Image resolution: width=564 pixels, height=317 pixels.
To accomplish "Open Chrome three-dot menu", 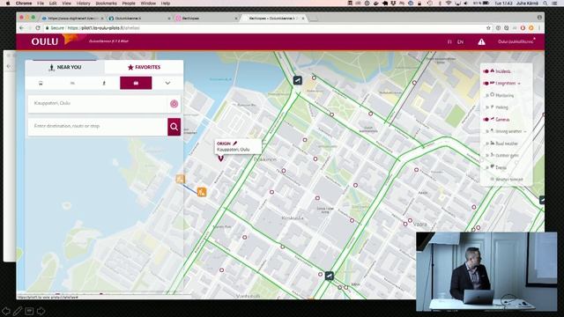I will click(x=539, y=28).
